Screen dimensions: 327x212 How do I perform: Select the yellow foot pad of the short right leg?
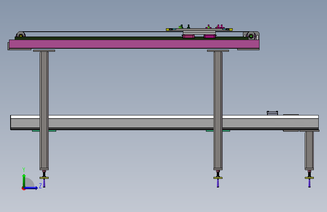pyautogui.click(x=309, y=178)
